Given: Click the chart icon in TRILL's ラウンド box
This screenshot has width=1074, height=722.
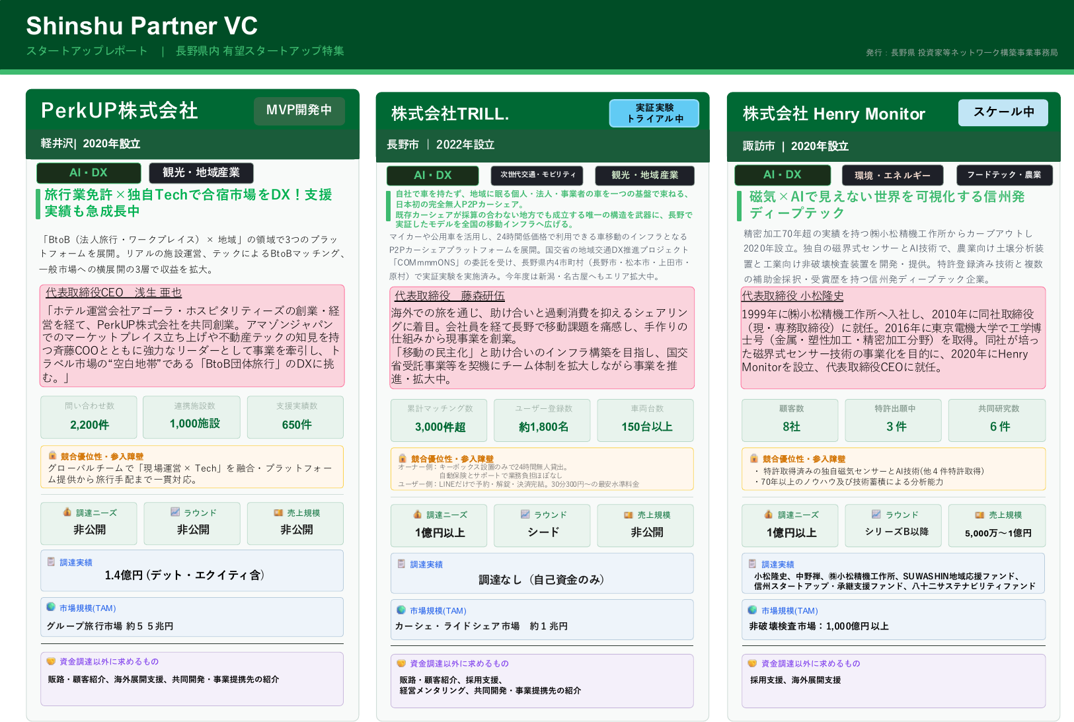Looking at the screenshot, I should point(525,514).
